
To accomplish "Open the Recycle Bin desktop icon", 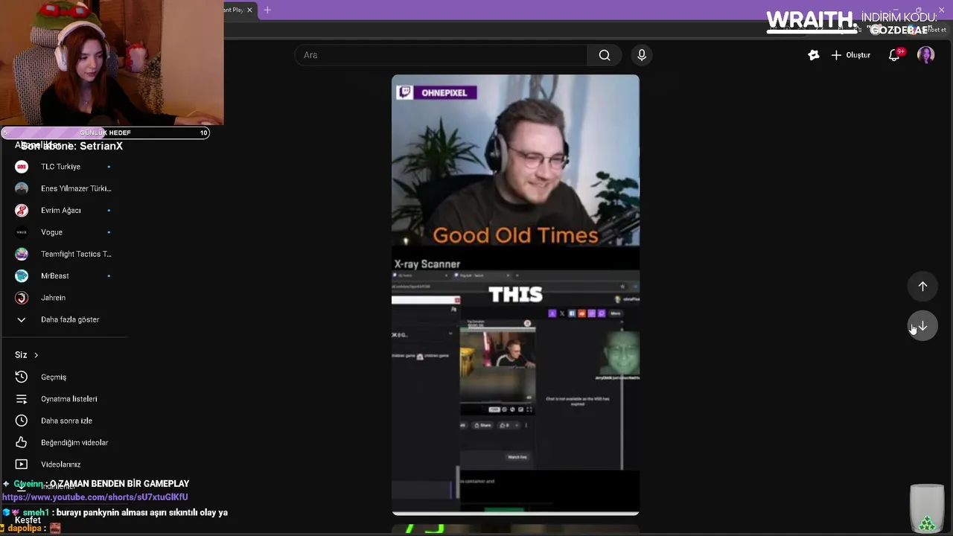I will (927, 509).
